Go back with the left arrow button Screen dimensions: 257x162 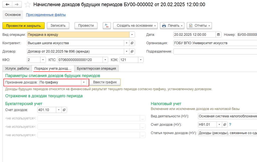pos(7,5)
